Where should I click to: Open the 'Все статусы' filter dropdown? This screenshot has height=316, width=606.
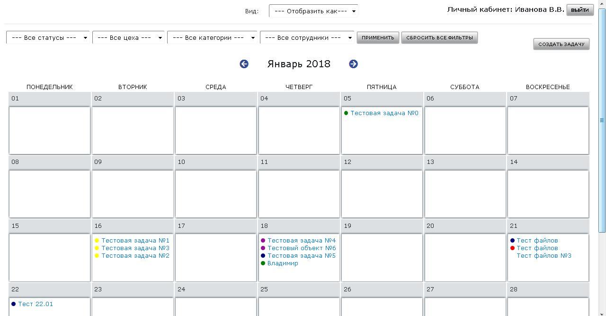pos(48,37)
